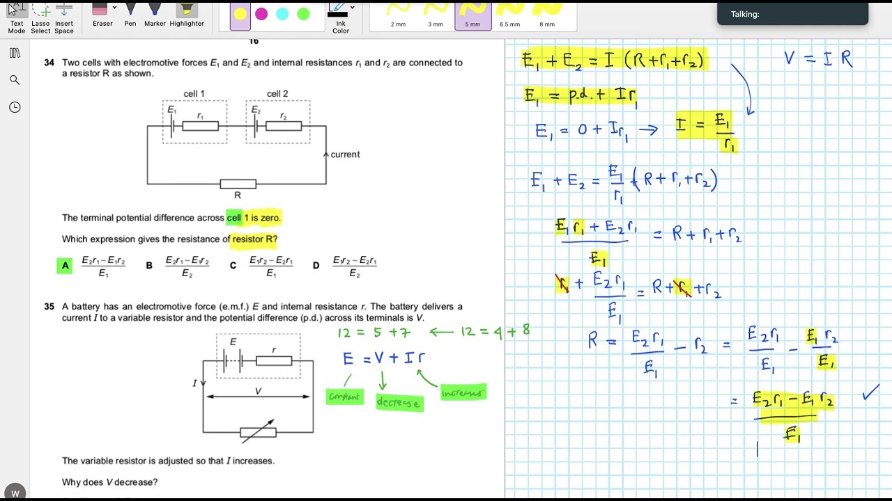892x501 pixels.
Task: Set highlighter thickness to 5 mm
Action: click(x=472, y=15)
